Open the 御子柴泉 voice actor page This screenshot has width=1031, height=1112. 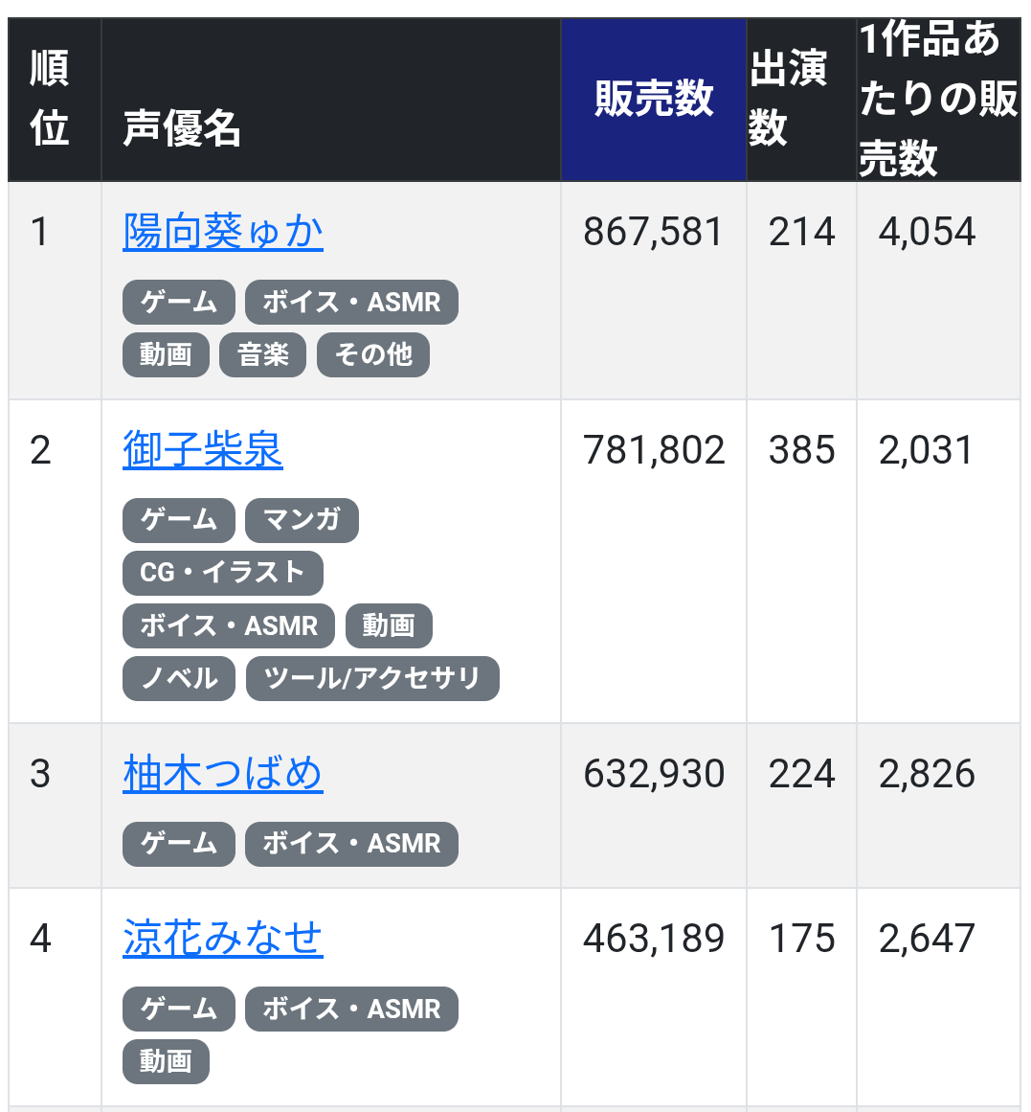(203, 450)
